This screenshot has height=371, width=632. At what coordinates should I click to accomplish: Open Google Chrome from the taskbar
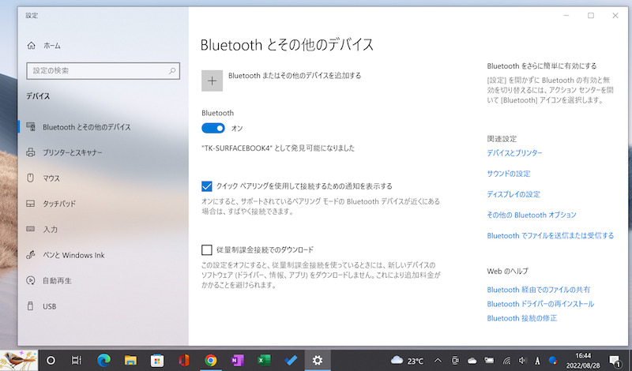210,360
